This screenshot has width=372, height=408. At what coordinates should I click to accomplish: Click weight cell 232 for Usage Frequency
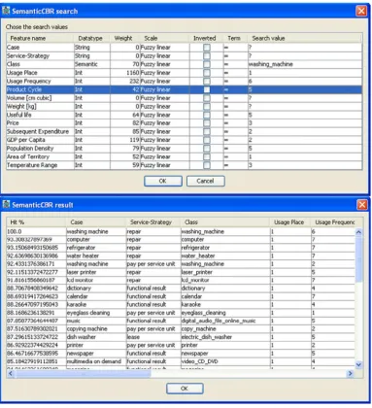[x=124, y=81]
